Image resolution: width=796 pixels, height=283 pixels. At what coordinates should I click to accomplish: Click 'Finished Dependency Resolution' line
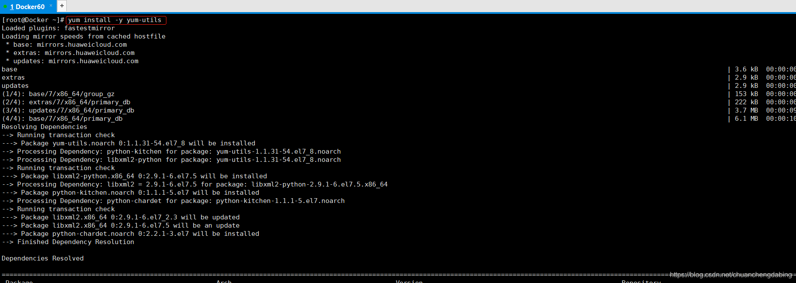(68, 242)
